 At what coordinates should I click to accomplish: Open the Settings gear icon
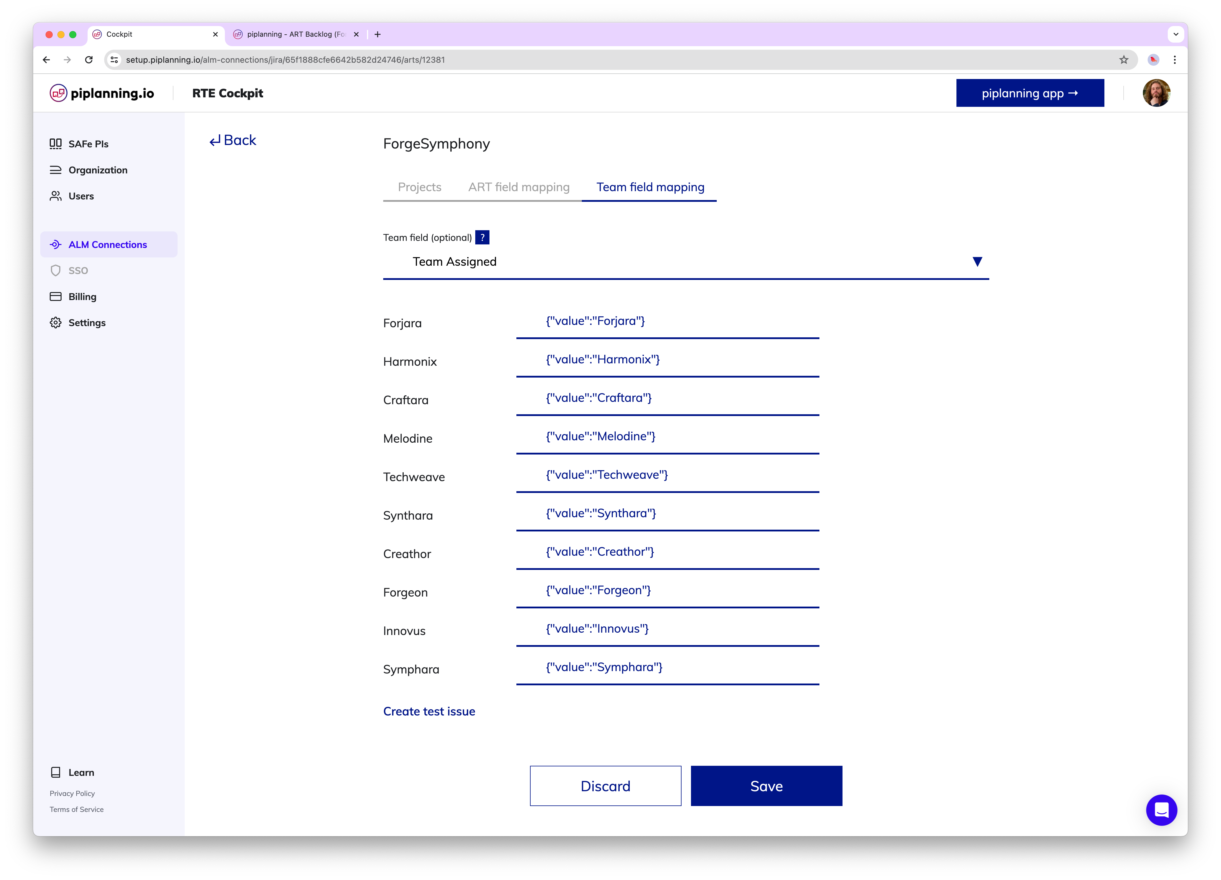pyautogui.click(x=55, y=323)
